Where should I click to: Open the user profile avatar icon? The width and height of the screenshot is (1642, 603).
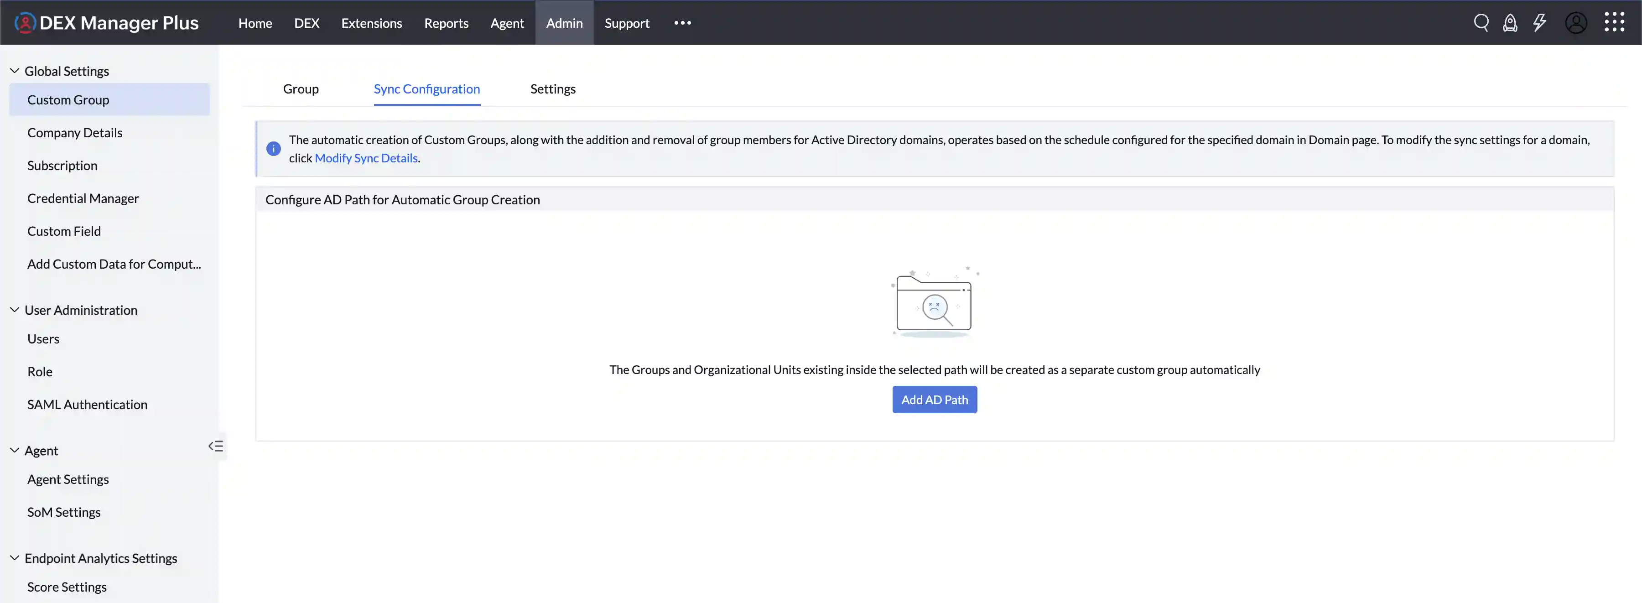pos(1576,22)
